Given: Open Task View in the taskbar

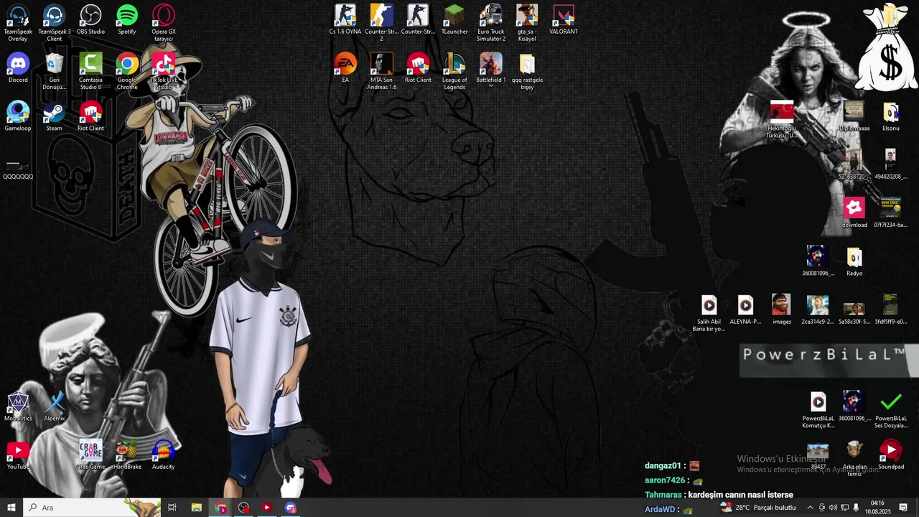Looking at the screenshot, I should click(172, 508).
